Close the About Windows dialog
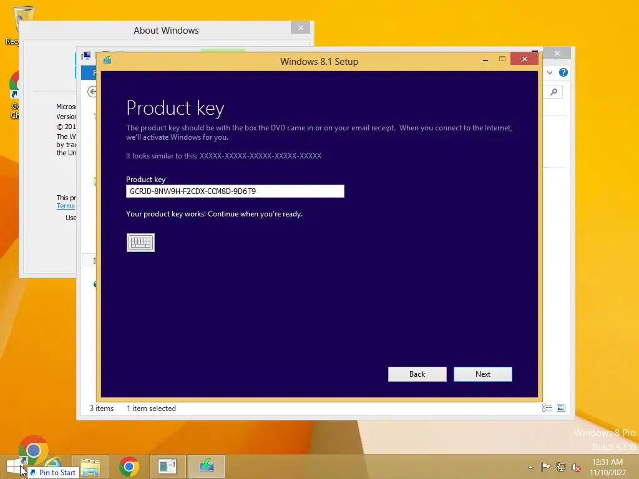 coord(301,27)
